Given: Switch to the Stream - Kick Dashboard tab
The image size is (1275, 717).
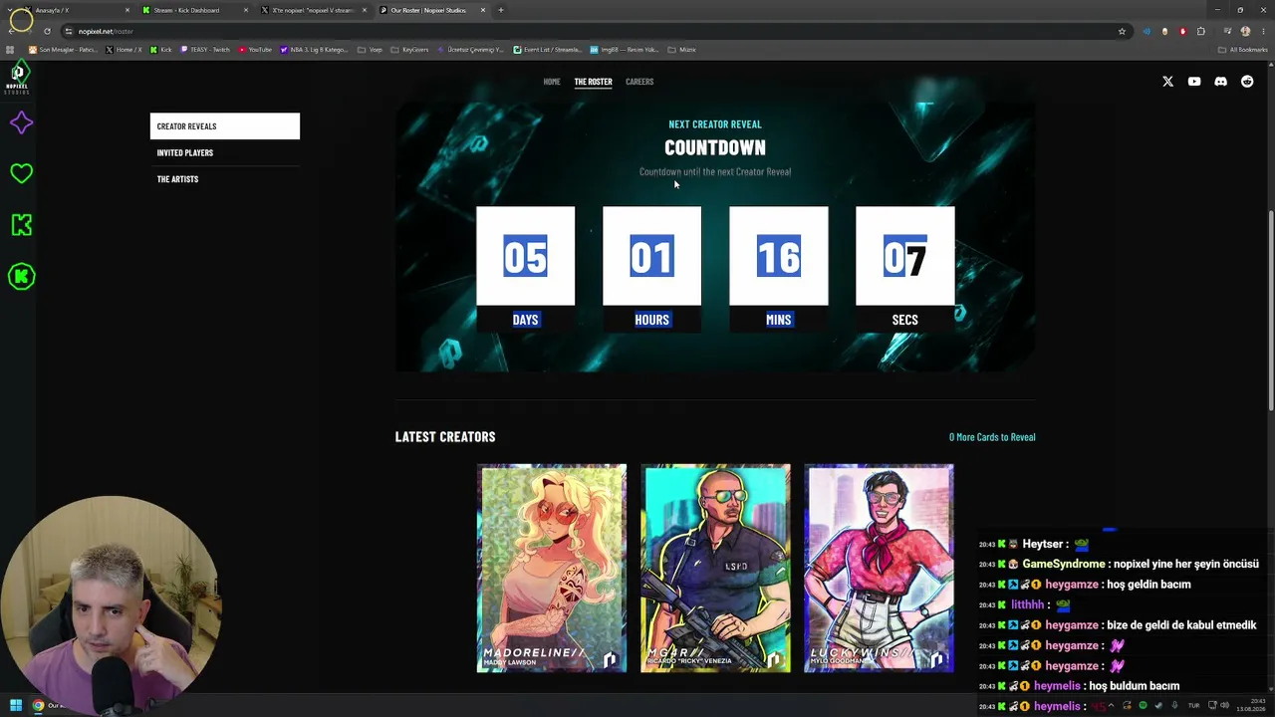Looking at the screenshot, I should coord(194,10).
